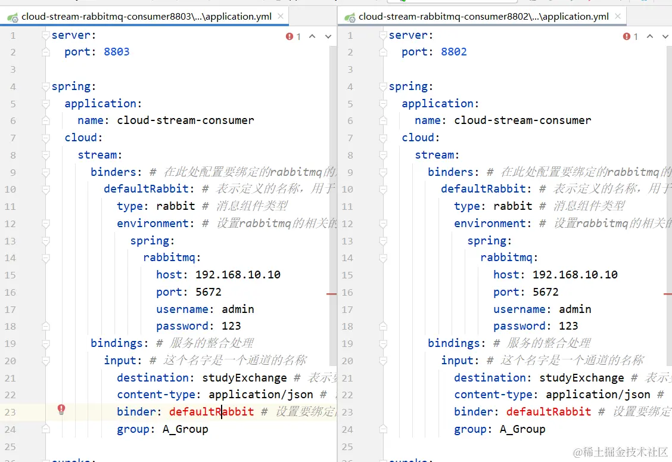
Task: Collapse defaultRabbit block in left editor
Action: point(46,189)
